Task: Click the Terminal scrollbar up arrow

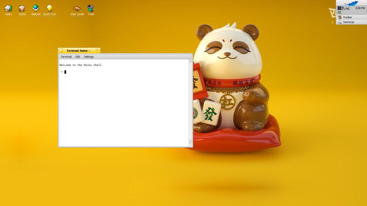Action: tap(190, 61)
